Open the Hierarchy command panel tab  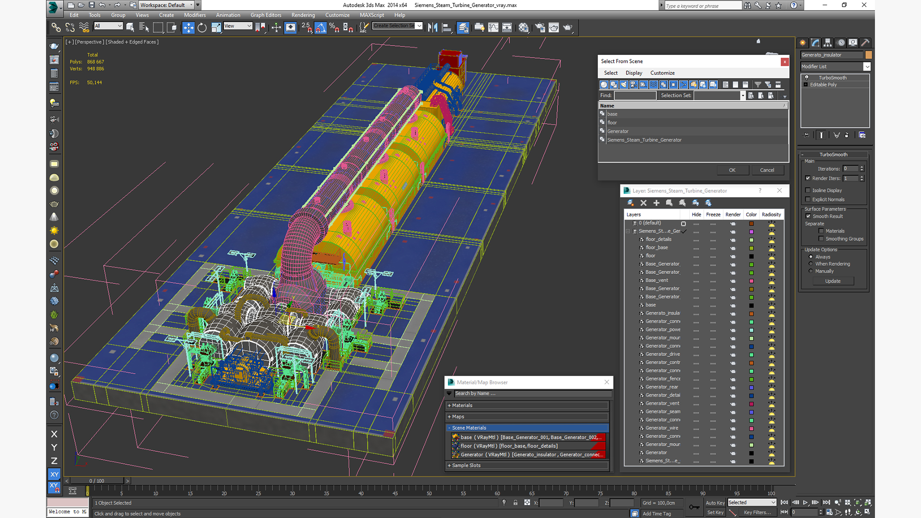pyautogui.click(x=827, y=43)
